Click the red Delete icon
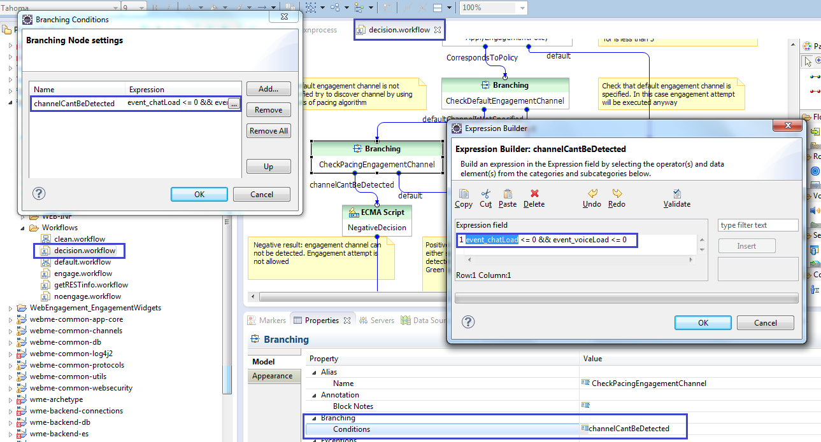821x442 pixels. click(534, 194)
